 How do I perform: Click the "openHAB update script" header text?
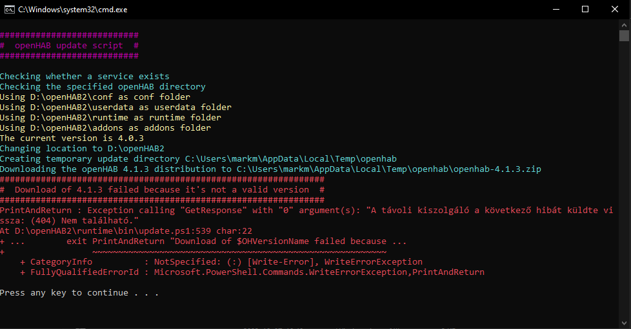point(70,46)
